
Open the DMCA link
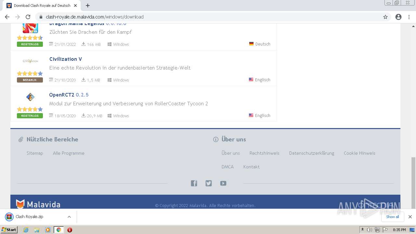[227, 167]
